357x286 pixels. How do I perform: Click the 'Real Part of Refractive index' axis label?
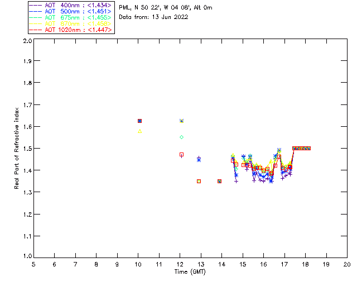click(x=17, y=148)
